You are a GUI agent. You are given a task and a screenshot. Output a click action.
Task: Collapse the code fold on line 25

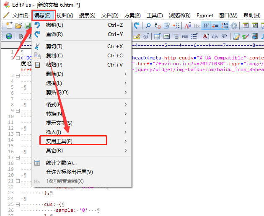point(18,204)
